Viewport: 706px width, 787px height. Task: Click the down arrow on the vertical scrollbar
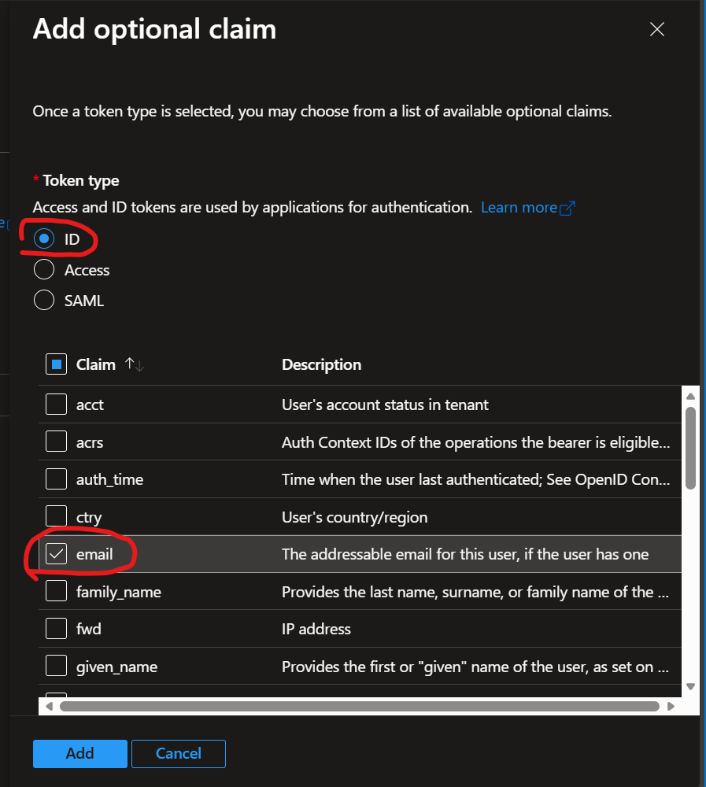pyautogui.click(x=689, y=687)
